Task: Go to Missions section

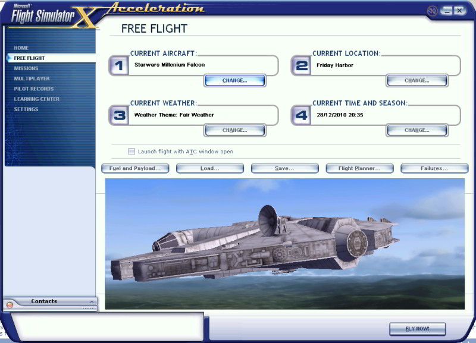Action: [x=26, y=68]
